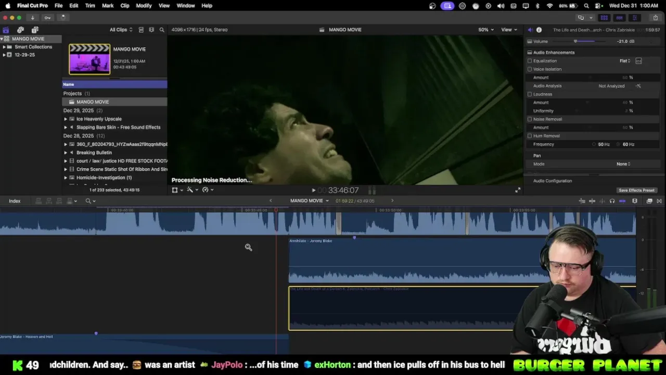This screenshot has width=666, height=375.
Task: Enable the Equalization checkbox
Action: [x=530, y=61]
